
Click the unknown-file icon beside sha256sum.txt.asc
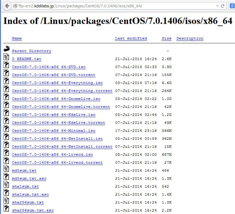pos(6,208)
